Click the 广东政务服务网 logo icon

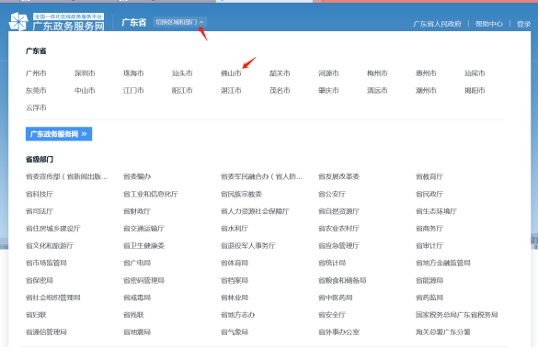pyautogui.click(x=17, y=21)
